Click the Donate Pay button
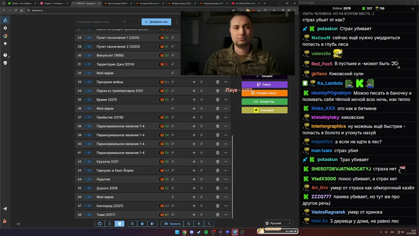This screenshot has height=236, width=419. [x=264, y=102]
